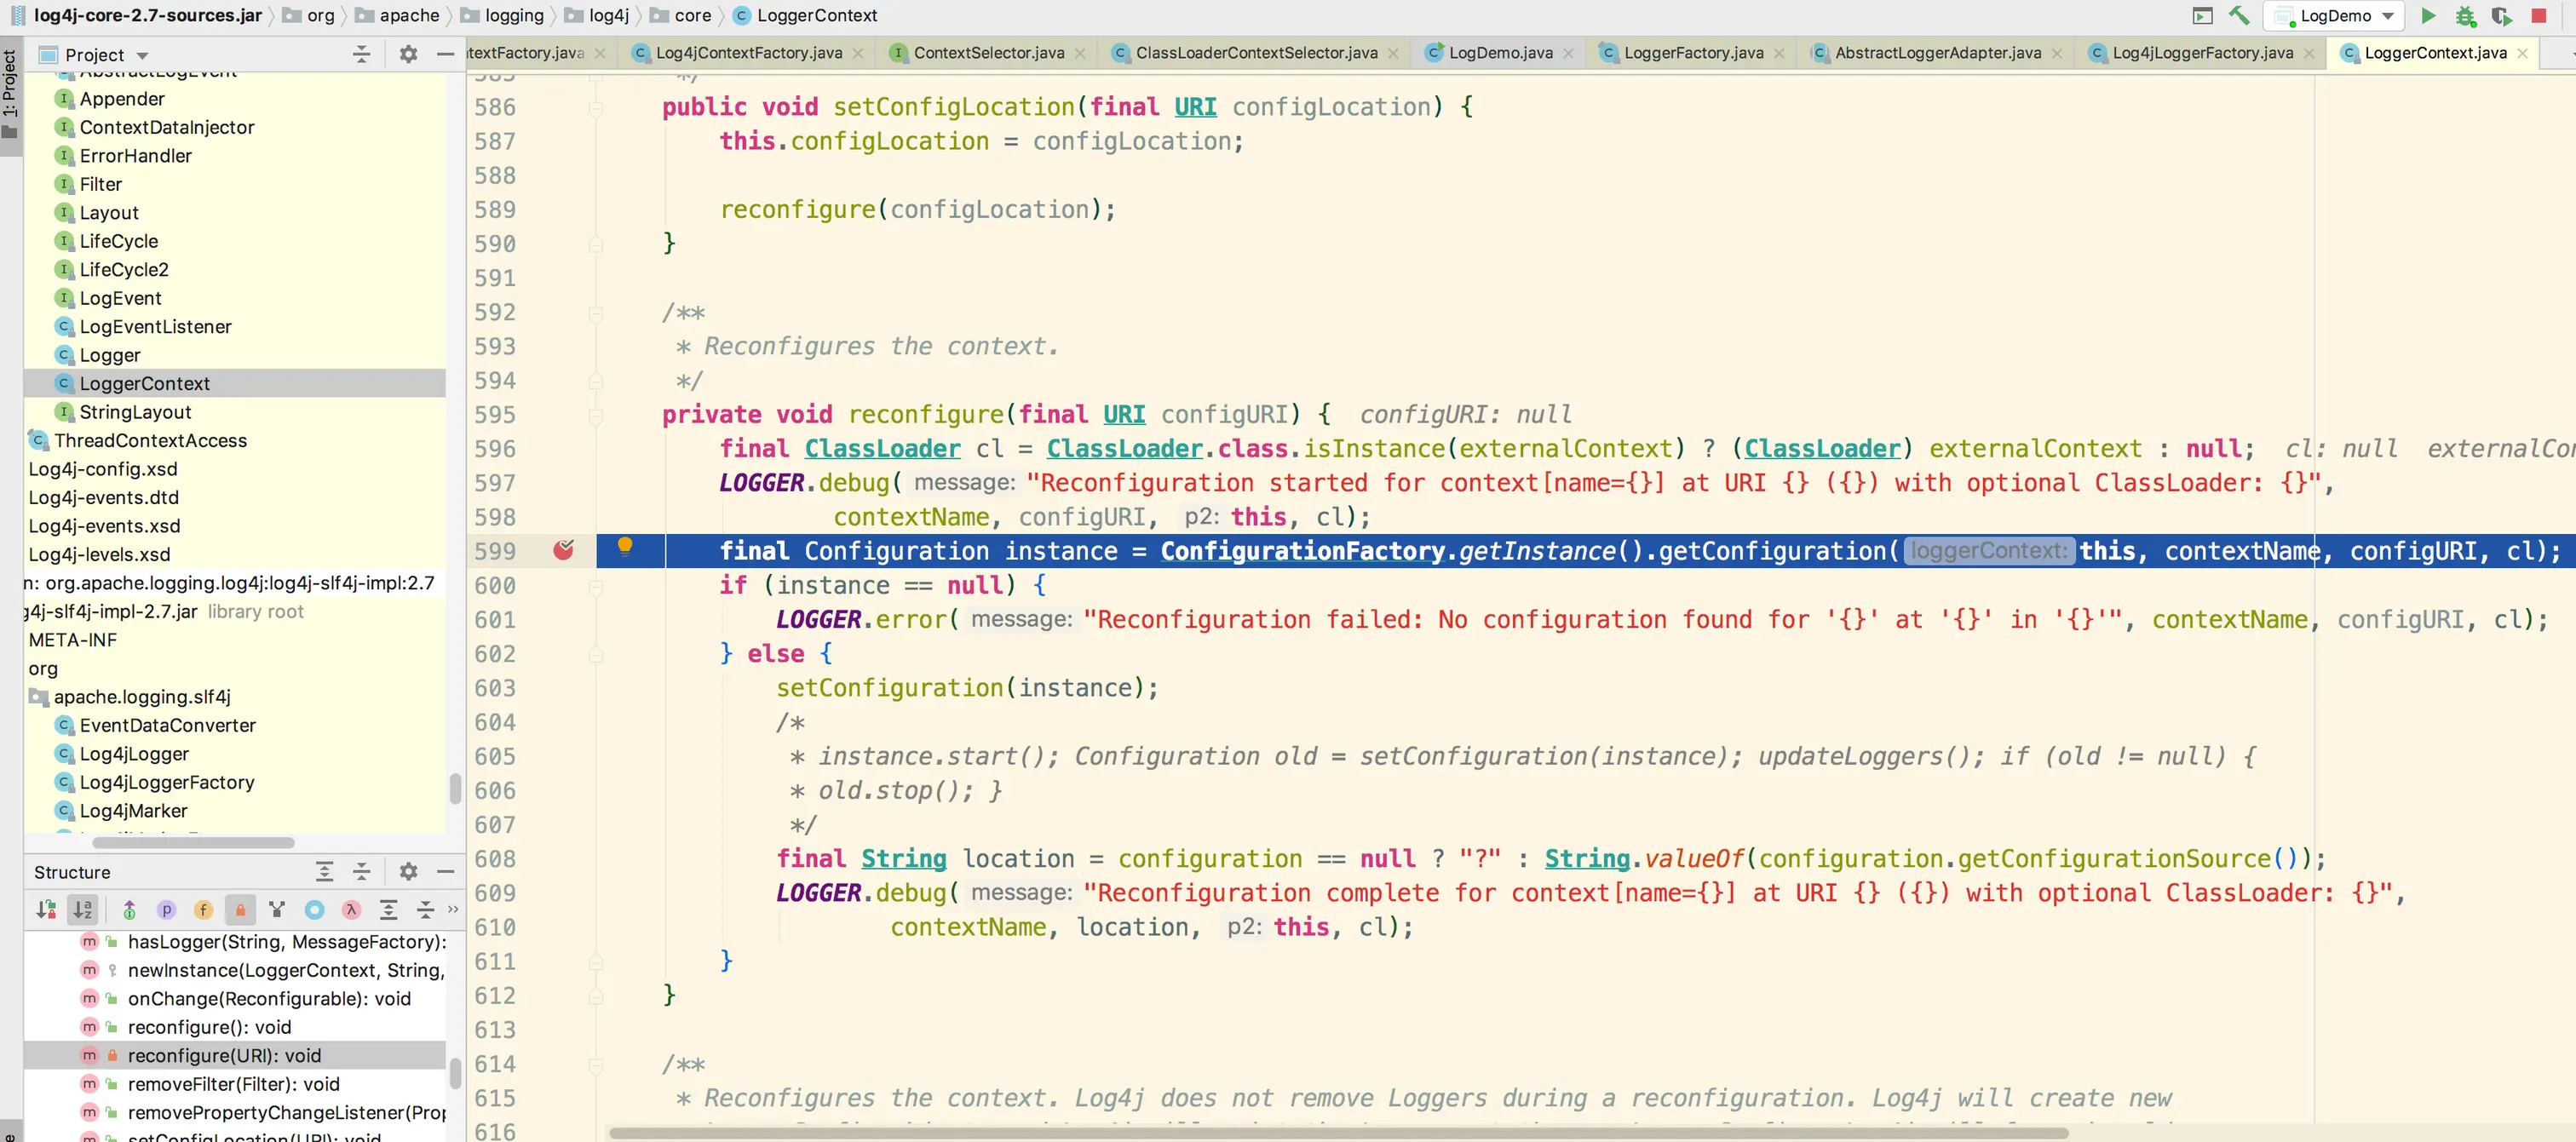This screenshot has width=2576, height=1142.
Task: Collapse setConfigLocation fold at line 586
Action: [596, 107]
